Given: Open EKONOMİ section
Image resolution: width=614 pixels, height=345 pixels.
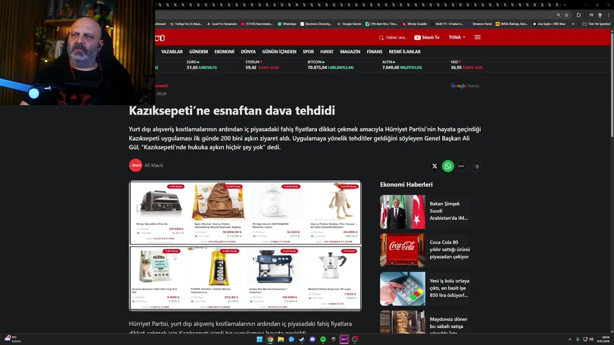Looking at the screenshot, I should pos(224,52).
